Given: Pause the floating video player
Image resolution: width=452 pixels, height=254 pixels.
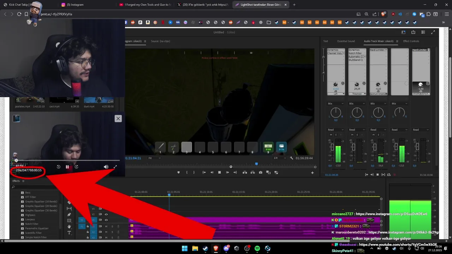Looking at the screenshot, I should (x=67, y=167).
